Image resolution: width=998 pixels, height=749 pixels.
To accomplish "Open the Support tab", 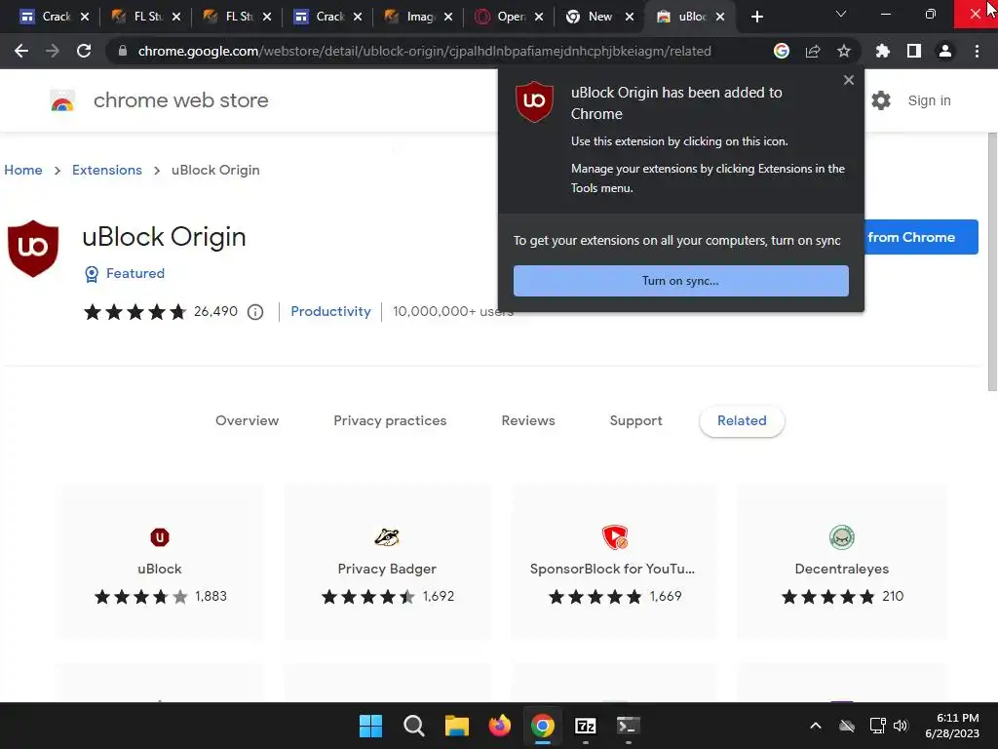I will point(635,420).
